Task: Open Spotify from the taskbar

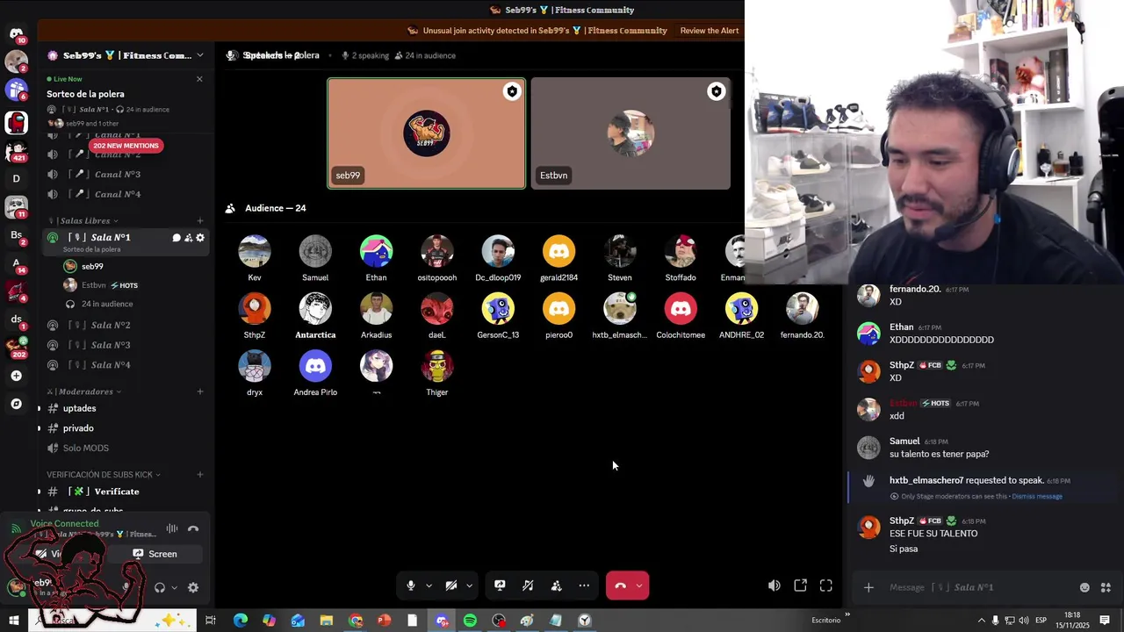Action: pyautogui.click(x=470, y=621)
